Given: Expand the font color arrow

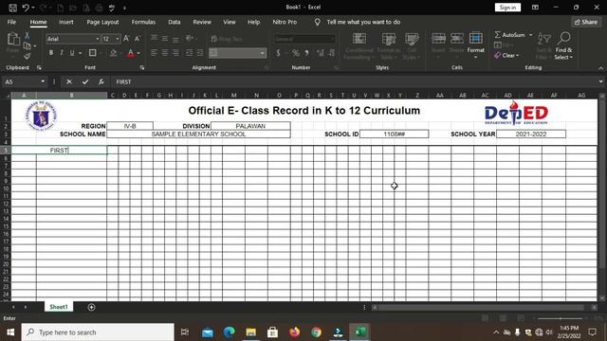Looking at the screenshot, I should coord(138,53).
